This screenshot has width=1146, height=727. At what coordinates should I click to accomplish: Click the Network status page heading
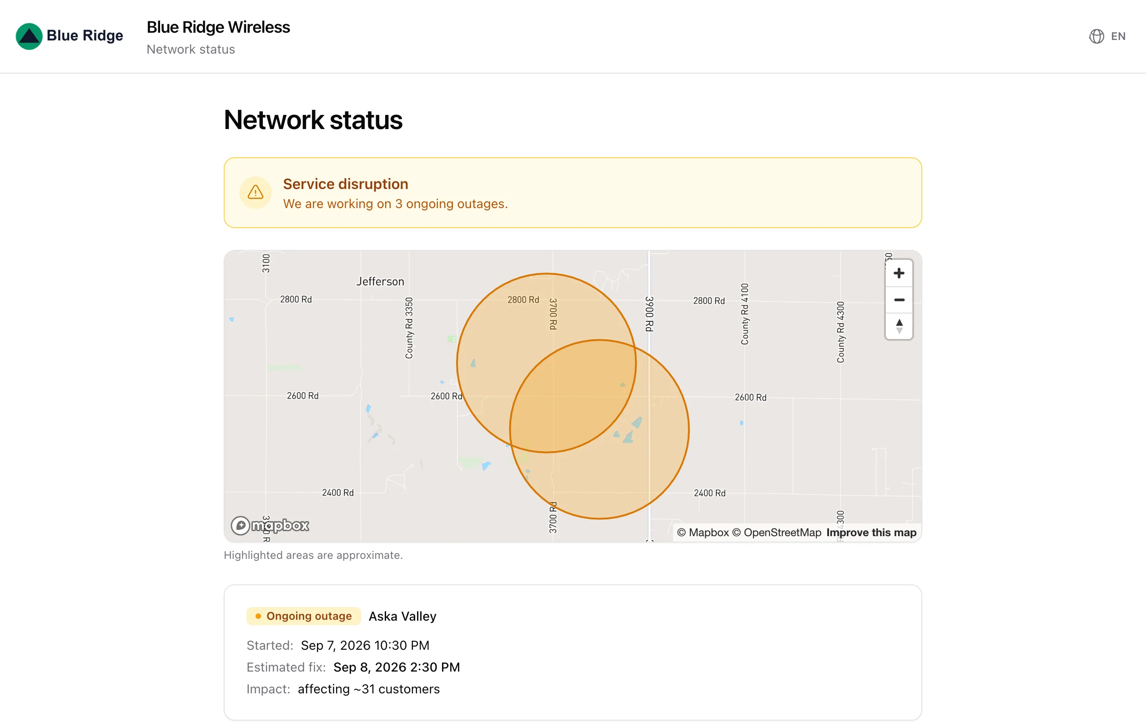click(x=313, y=120)
